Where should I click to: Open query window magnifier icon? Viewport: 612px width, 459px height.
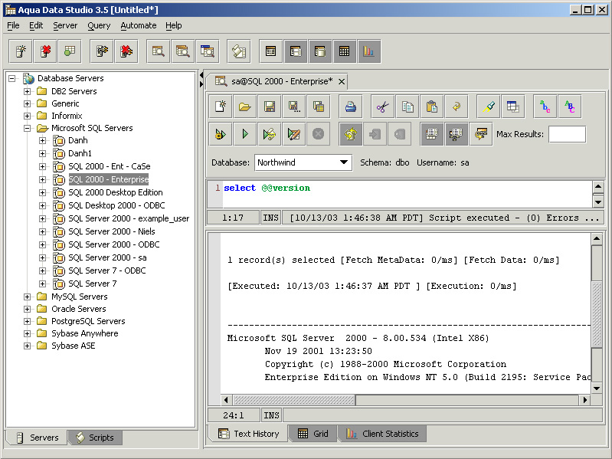click(x=208, y=51)
